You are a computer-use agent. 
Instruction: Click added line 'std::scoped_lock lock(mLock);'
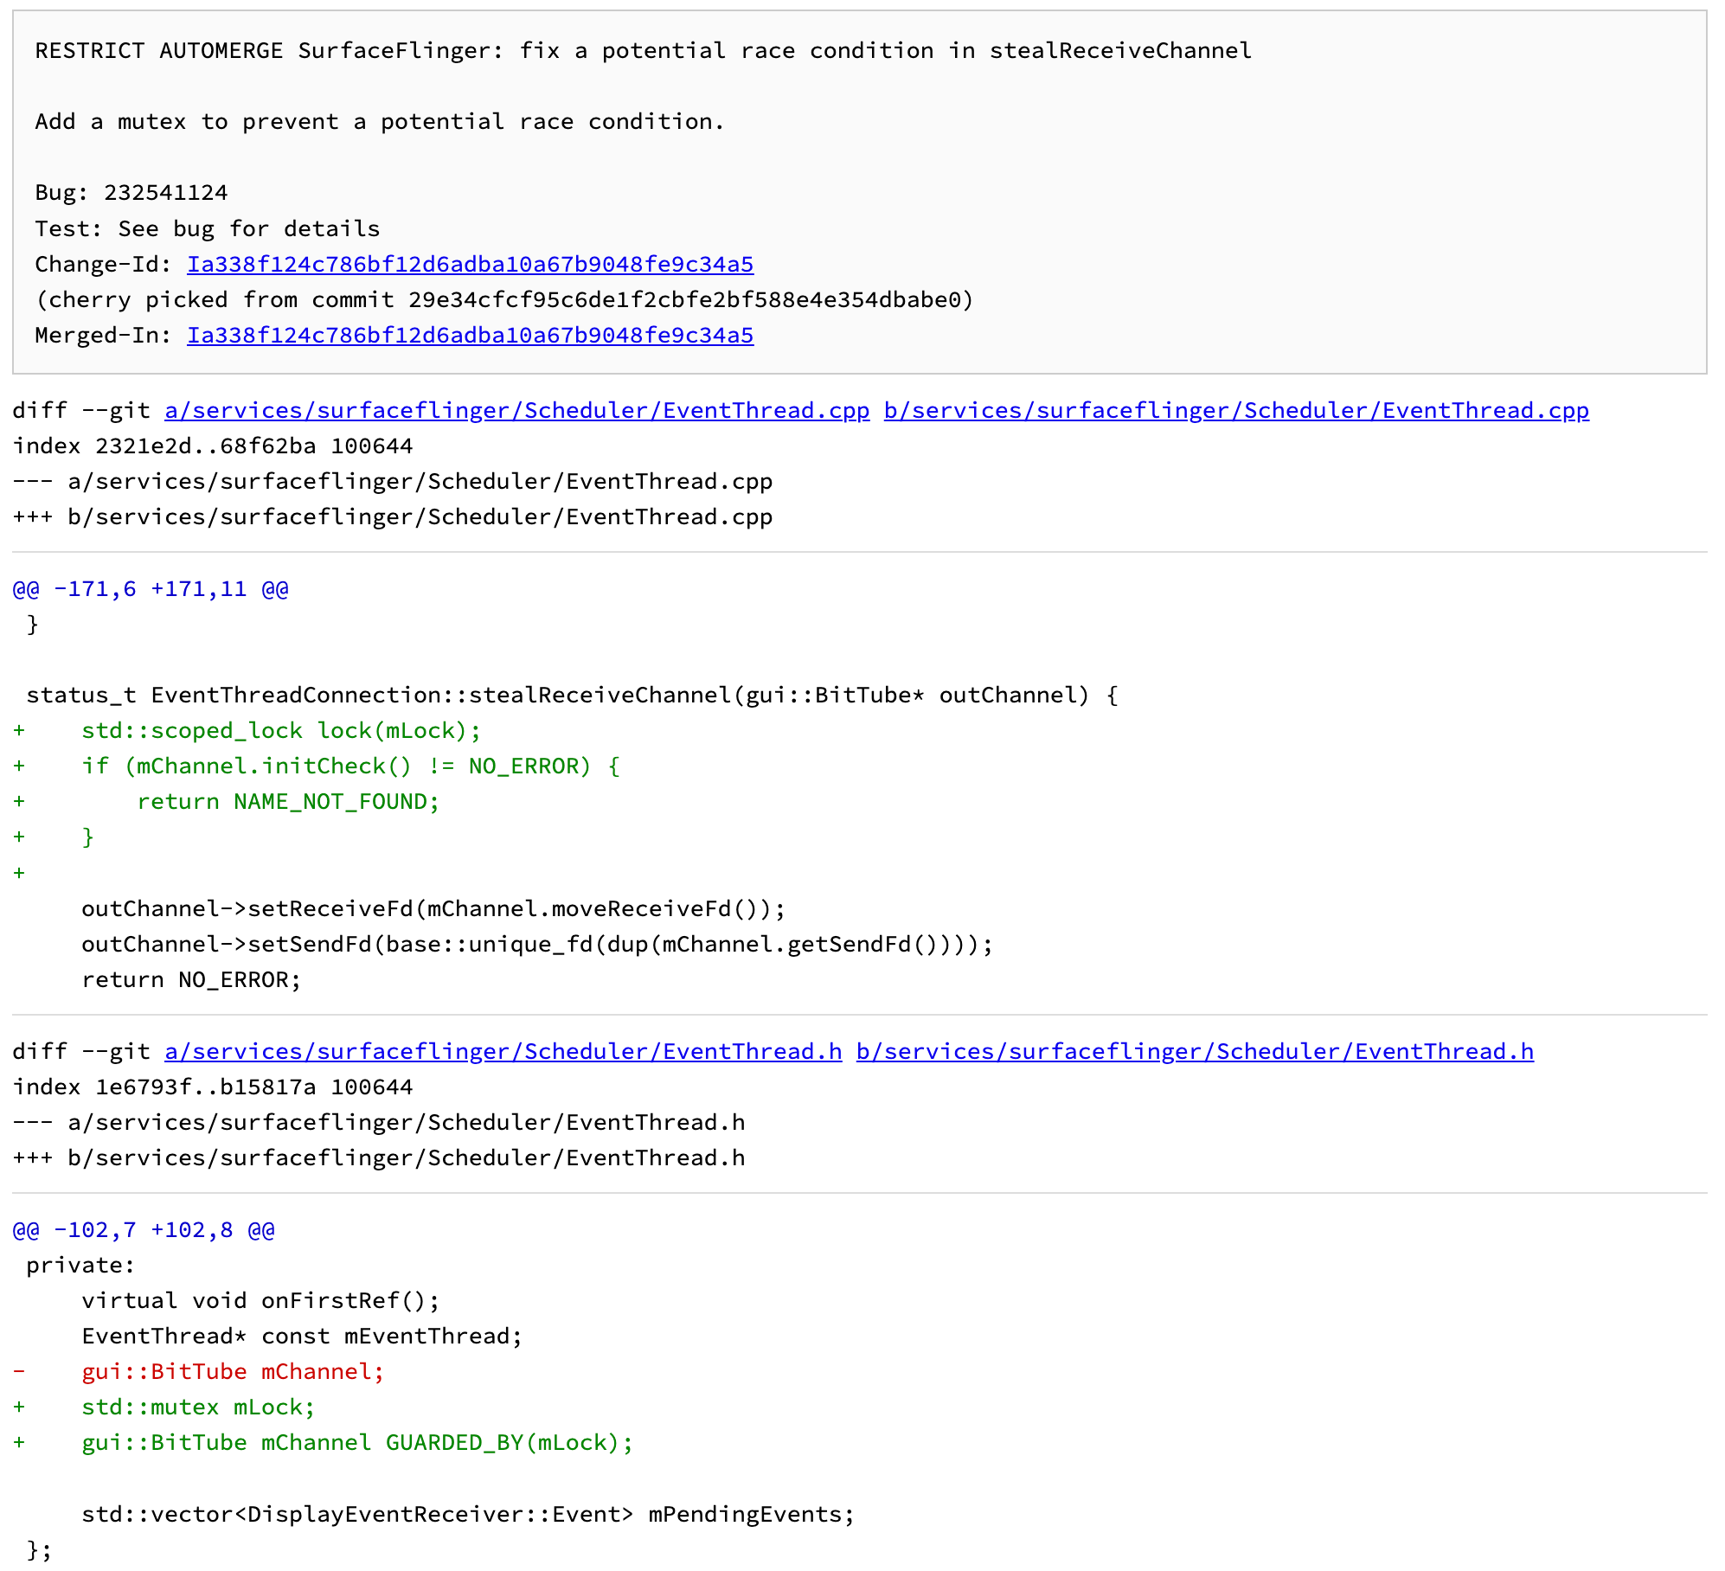pos(281,730)
